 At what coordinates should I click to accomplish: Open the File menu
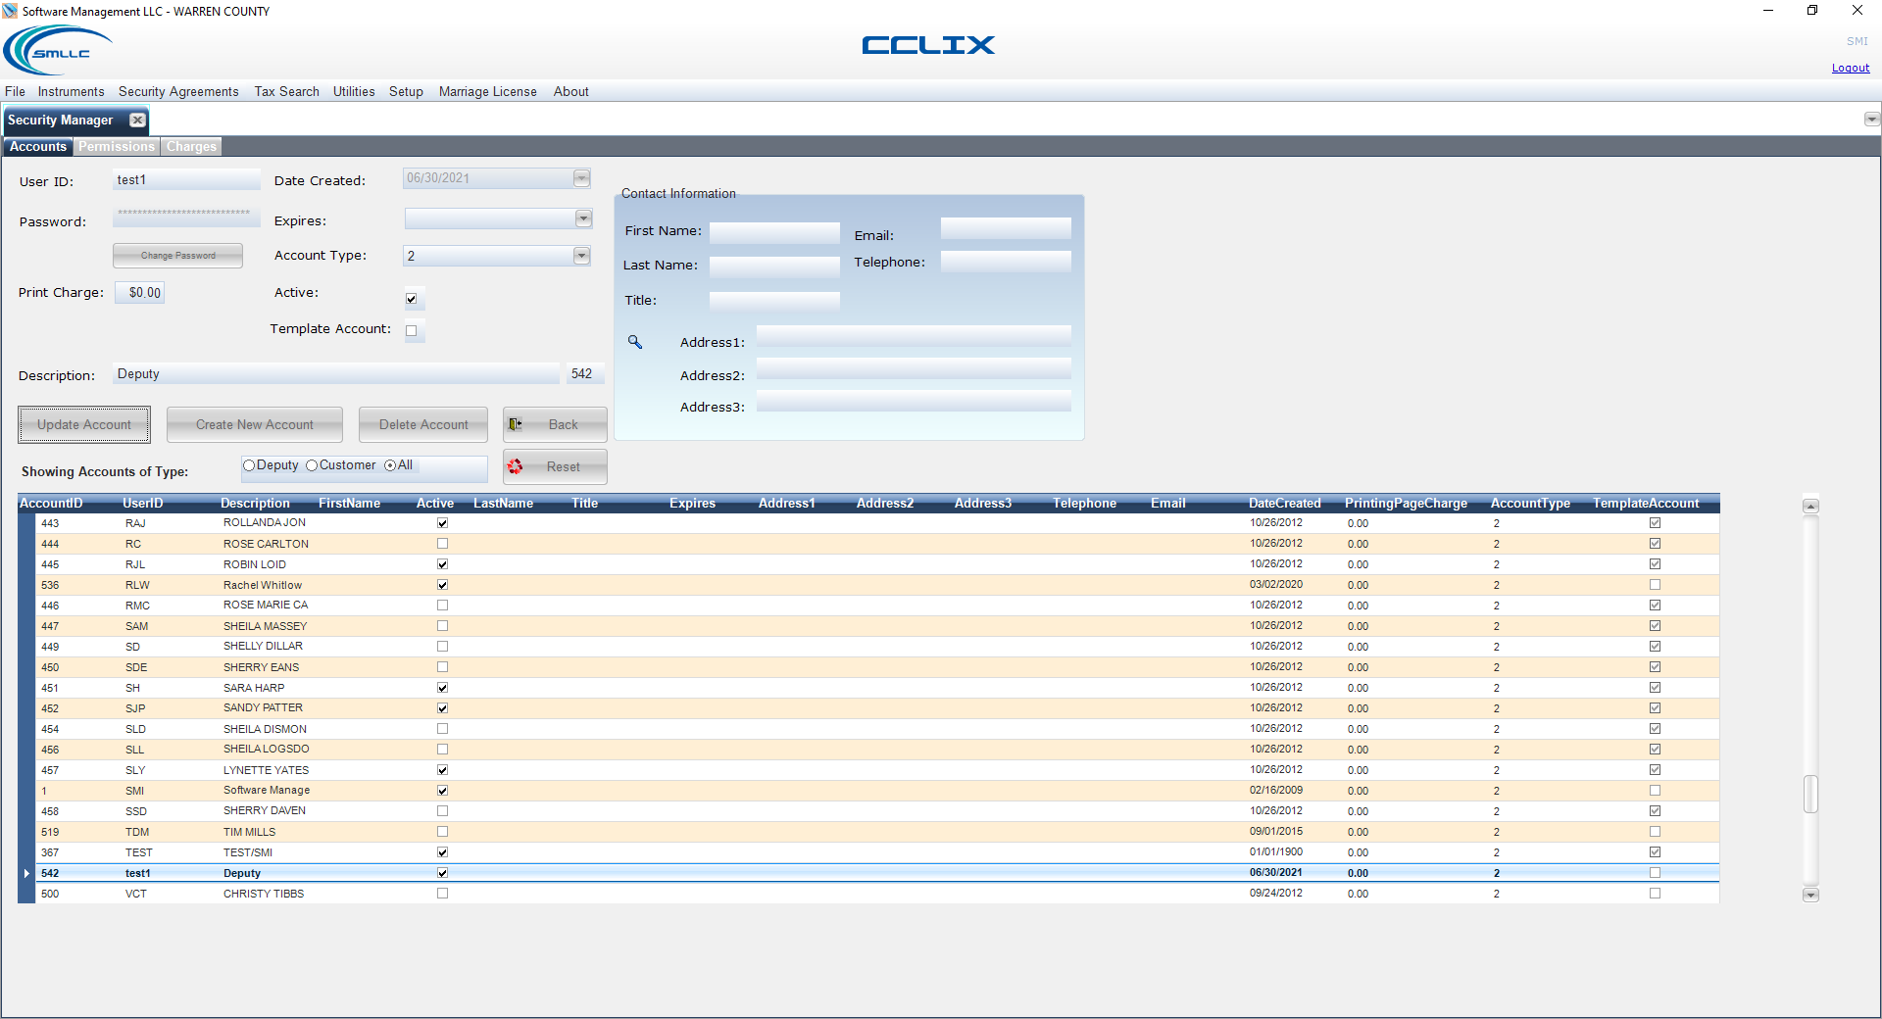[15, 91]
